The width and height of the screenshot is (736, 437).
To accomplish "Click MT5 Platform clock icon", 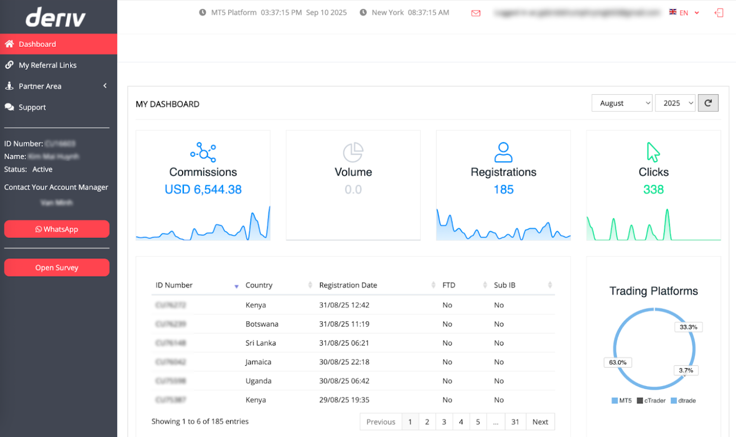I will 202,12.
